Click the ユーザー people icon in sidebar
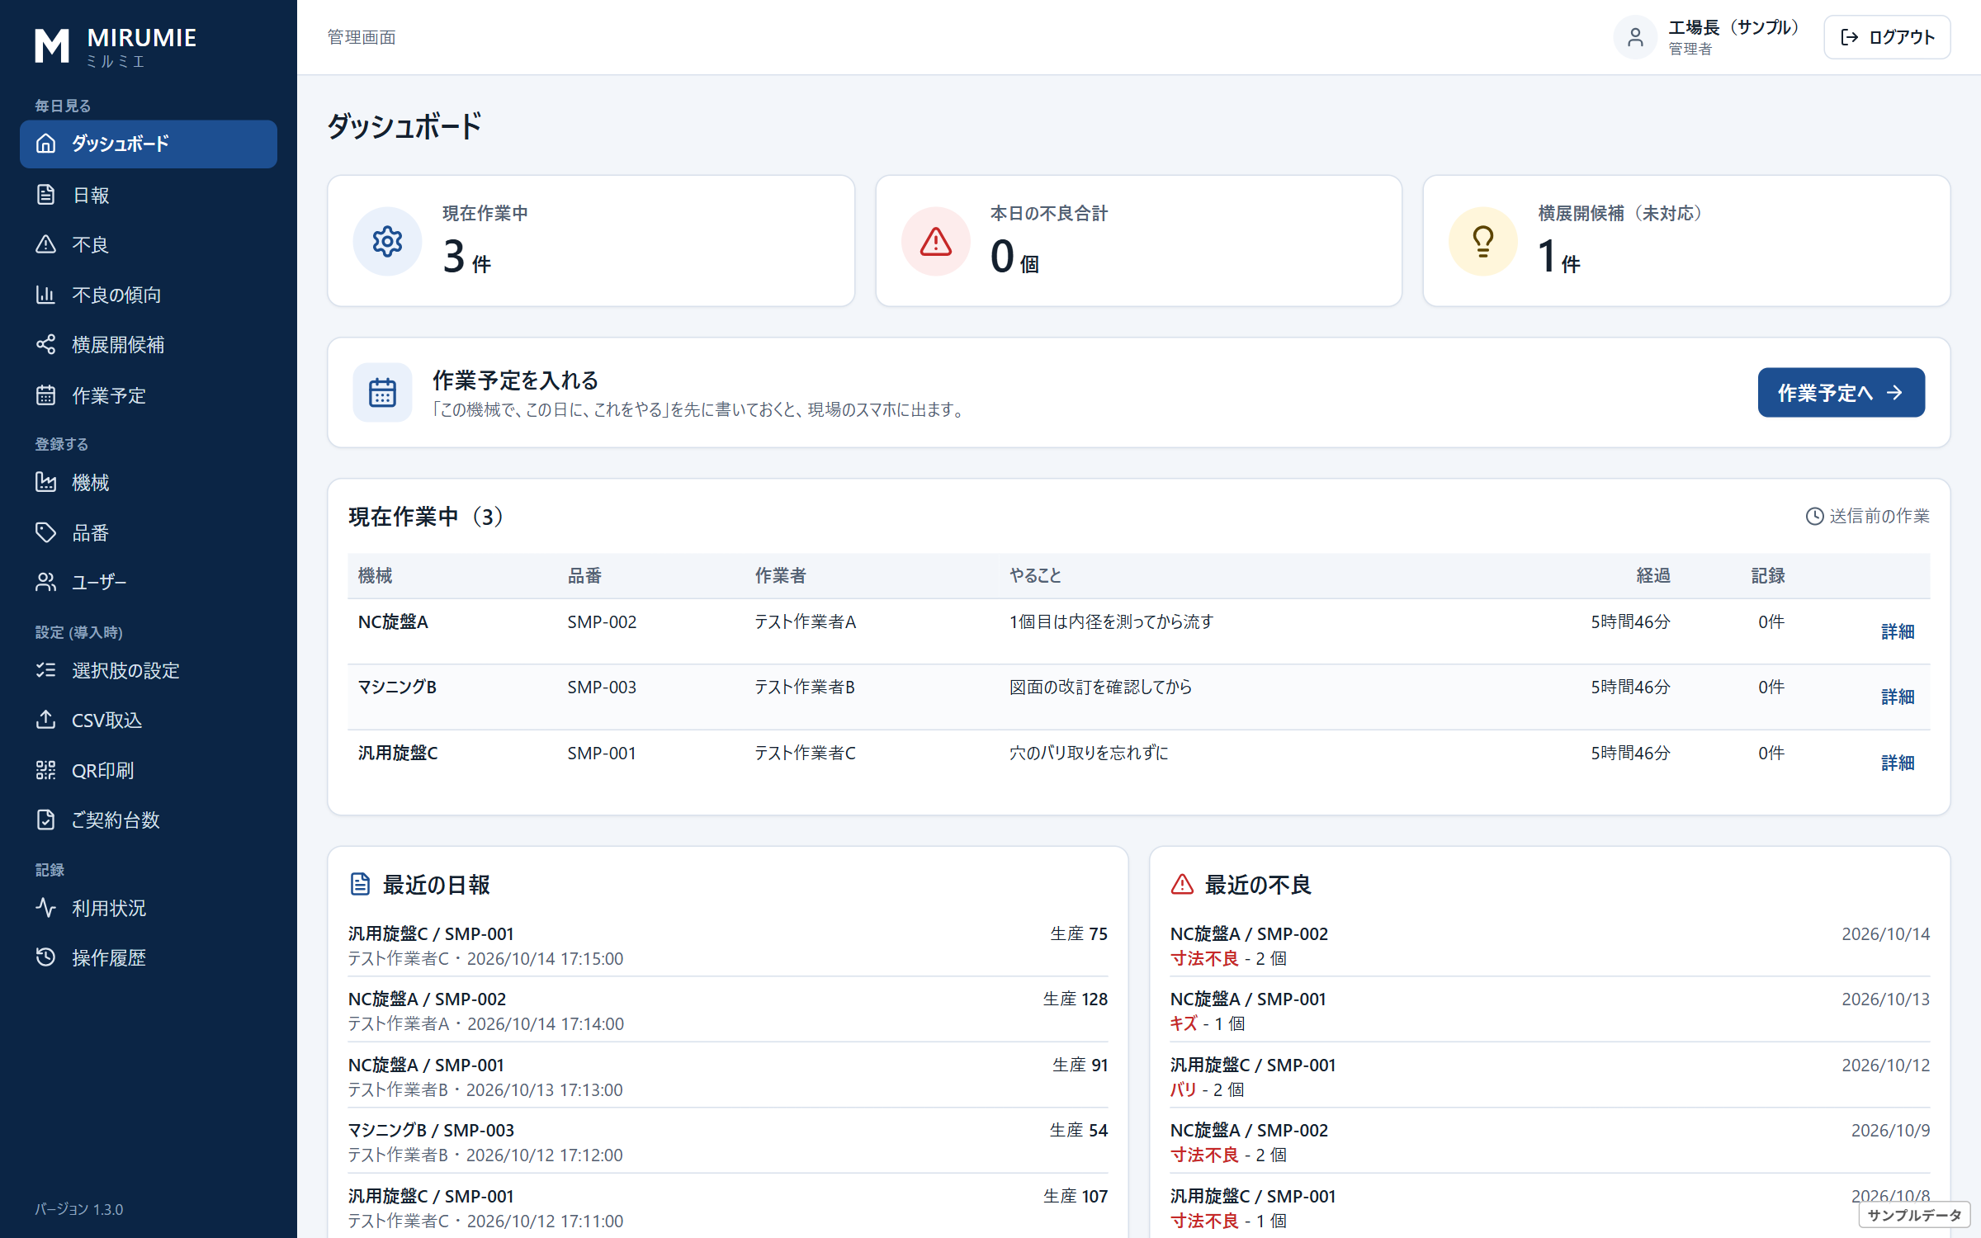Image resolution: width=1981 pixels, height=1238 pixels. (45, 582)
